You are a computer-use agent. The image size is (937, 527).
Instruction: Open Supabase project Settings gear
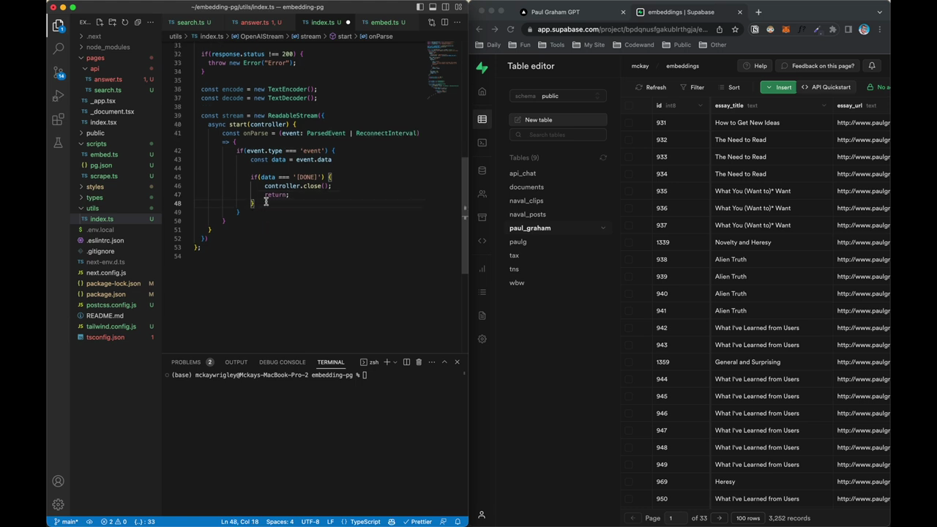coord(482,339)
